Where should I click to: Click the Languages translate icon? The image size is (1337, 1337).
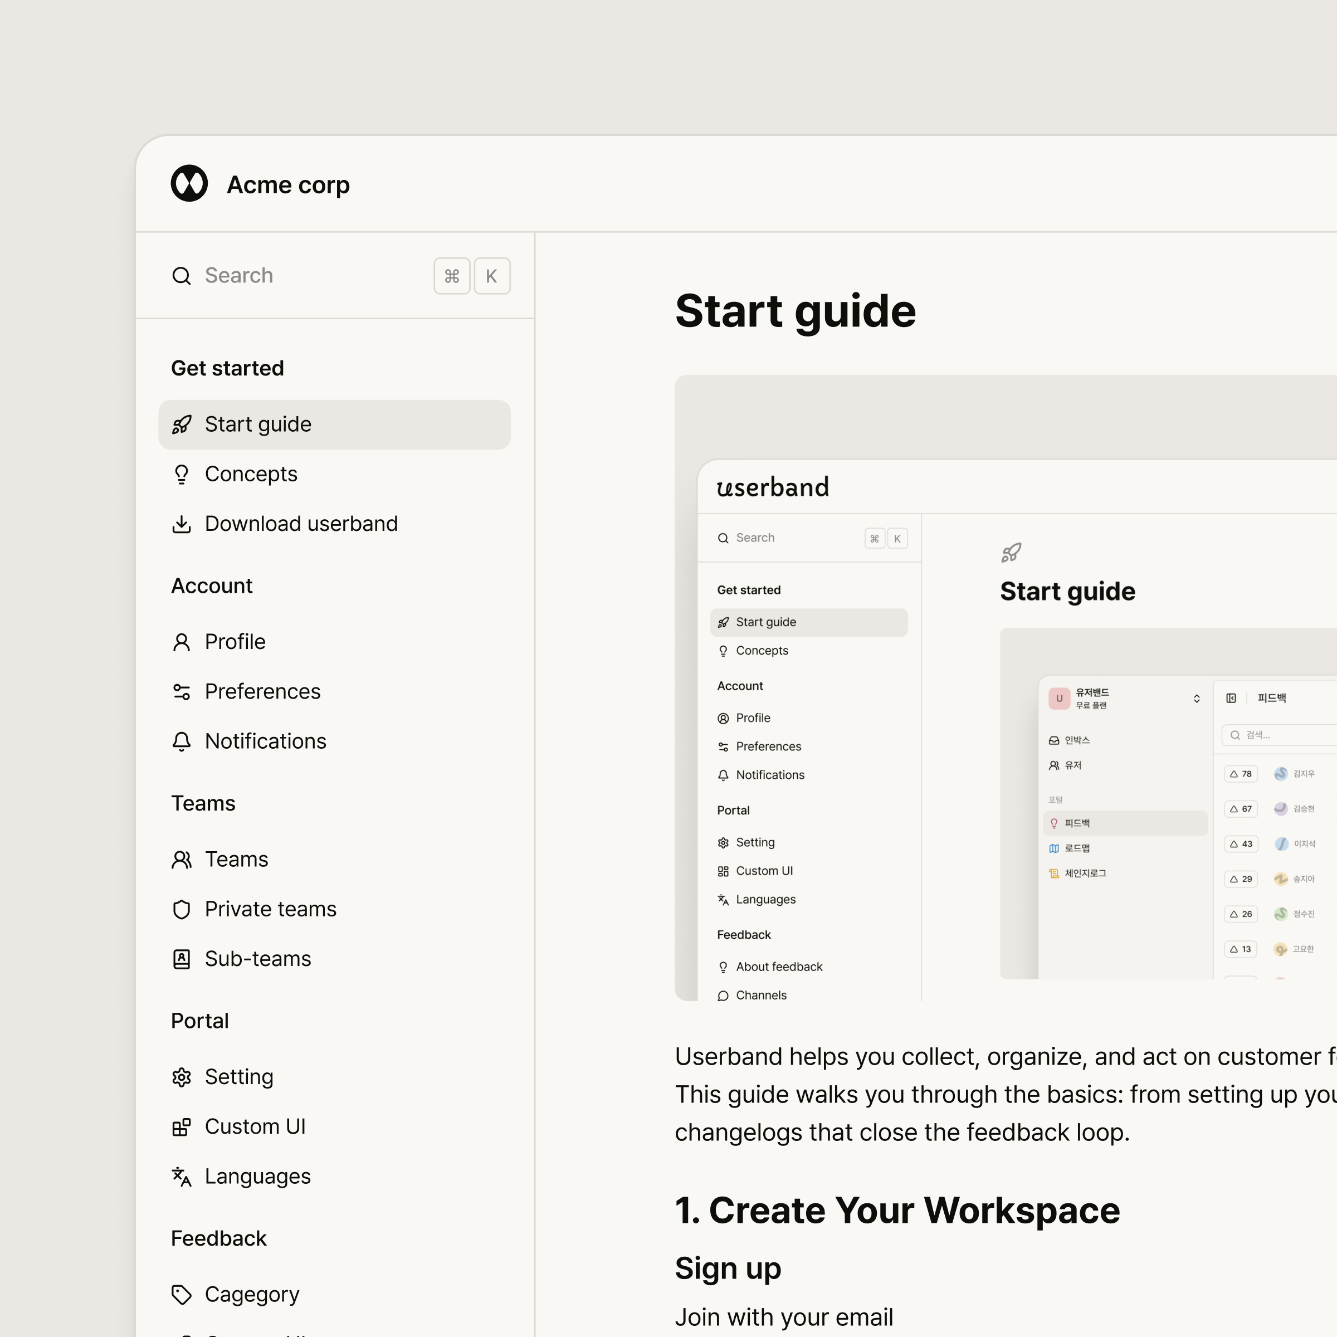click(x=181, y=1177)
